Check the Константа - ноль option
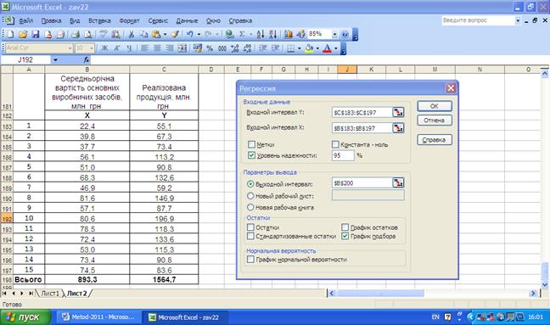The height and width of the screenshot is (325, 550). pyautogui.click(x=335, y=144)
